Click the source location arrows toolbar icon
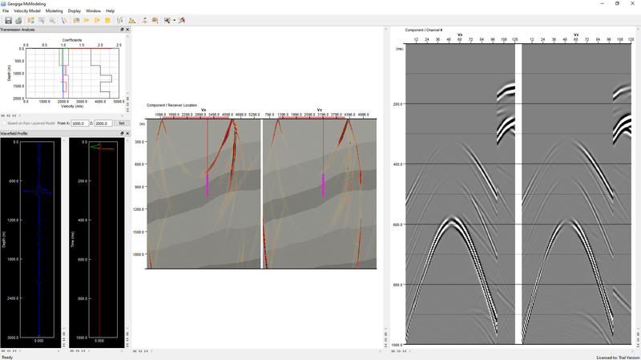 point(144,20)
